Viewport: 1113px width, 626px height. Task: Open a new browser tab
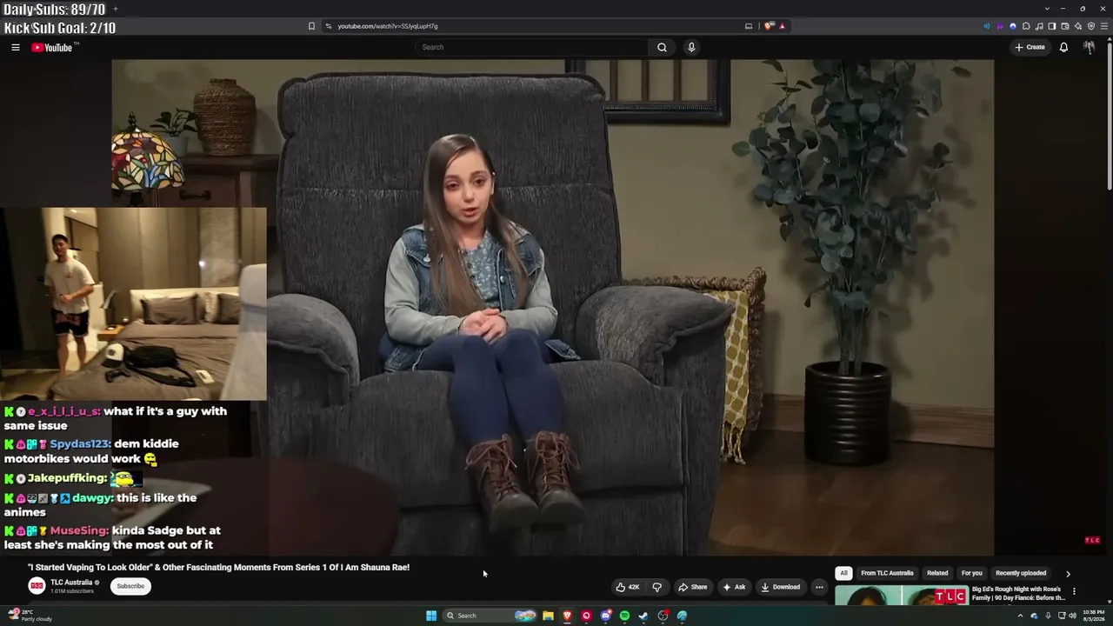(x=115, y=9)
